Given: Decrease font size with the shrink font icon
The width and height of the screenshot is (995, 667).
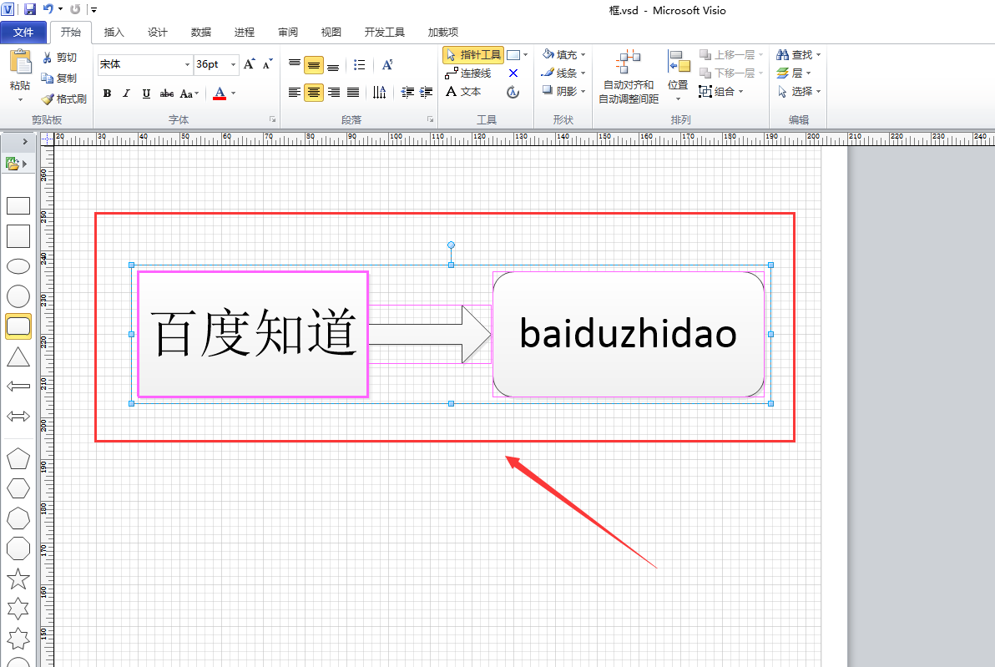Looking at the screenshot, I should 268,64.
